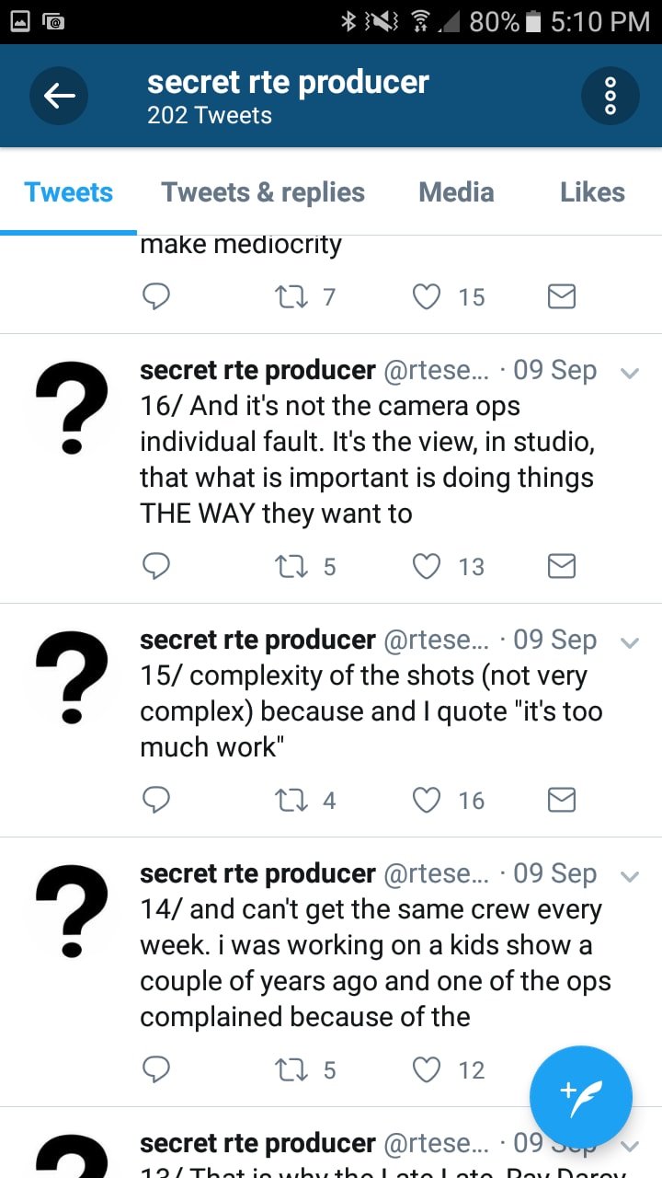Tap the back arrow in header
Screen dimensions: 662x1178
pos(59,96)
